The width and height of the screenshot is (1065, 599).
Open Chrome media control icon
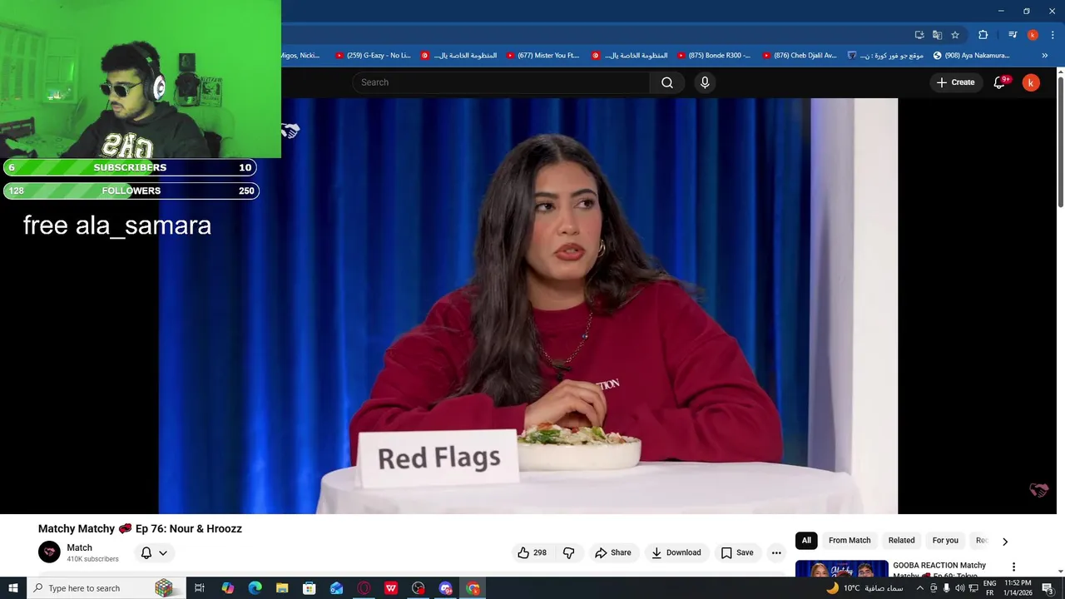1013,35
